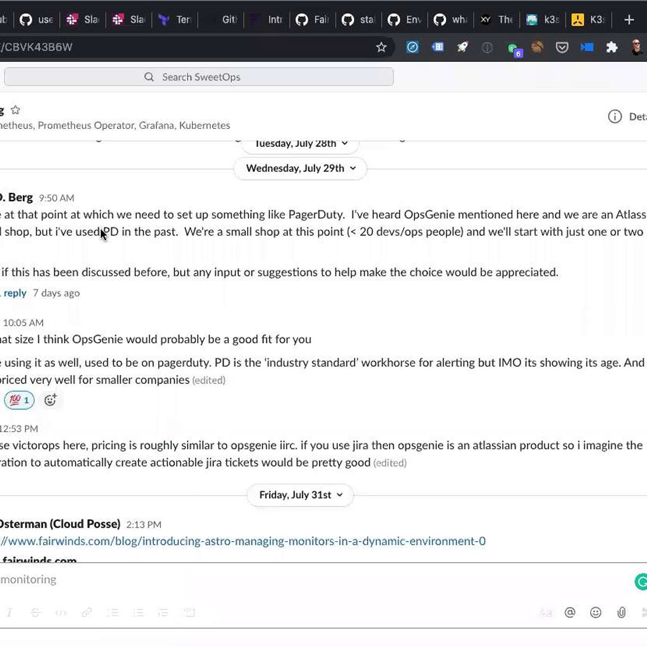The width and height of the screenshot is (647, 647).
Task: Open the browser extensions puzzle icon
Action: (611, 47)
